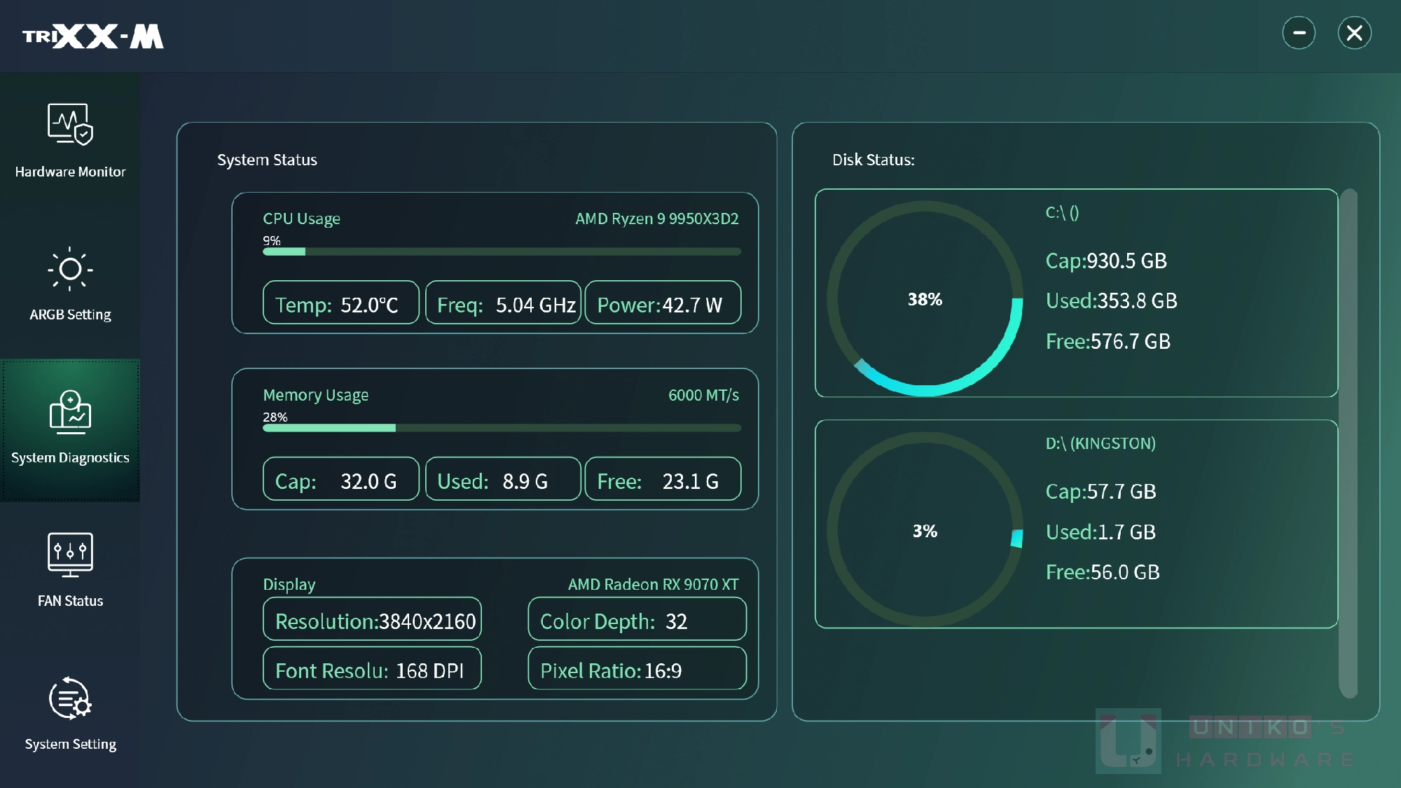Viewport: 1401px width, 788px height.
Task: Click the ARGB Setting sun icon
Action: tap(70, 269)
